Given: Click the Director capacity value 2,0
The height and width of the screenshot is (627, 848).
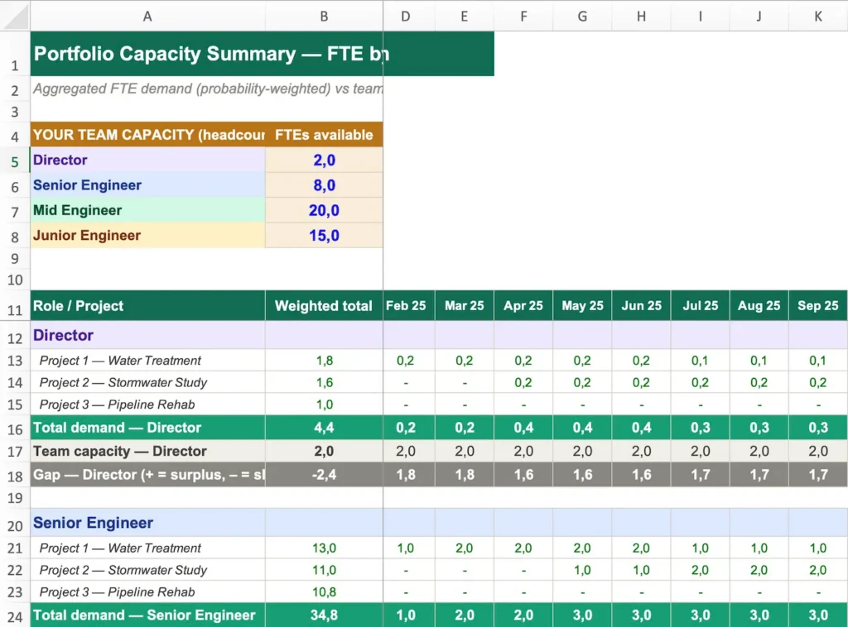Looking at the screenshot, I should tap(324, 160).
